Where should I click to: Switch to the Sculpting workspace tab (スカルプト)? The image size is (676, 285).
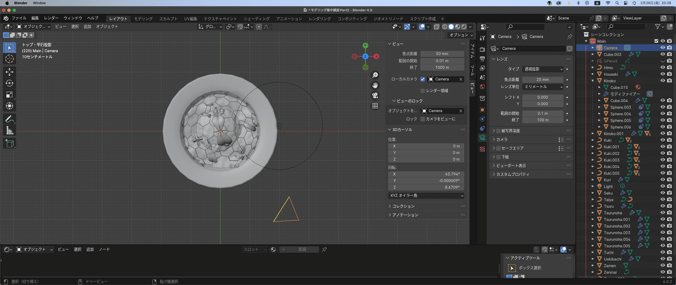(x=168, y=19)
